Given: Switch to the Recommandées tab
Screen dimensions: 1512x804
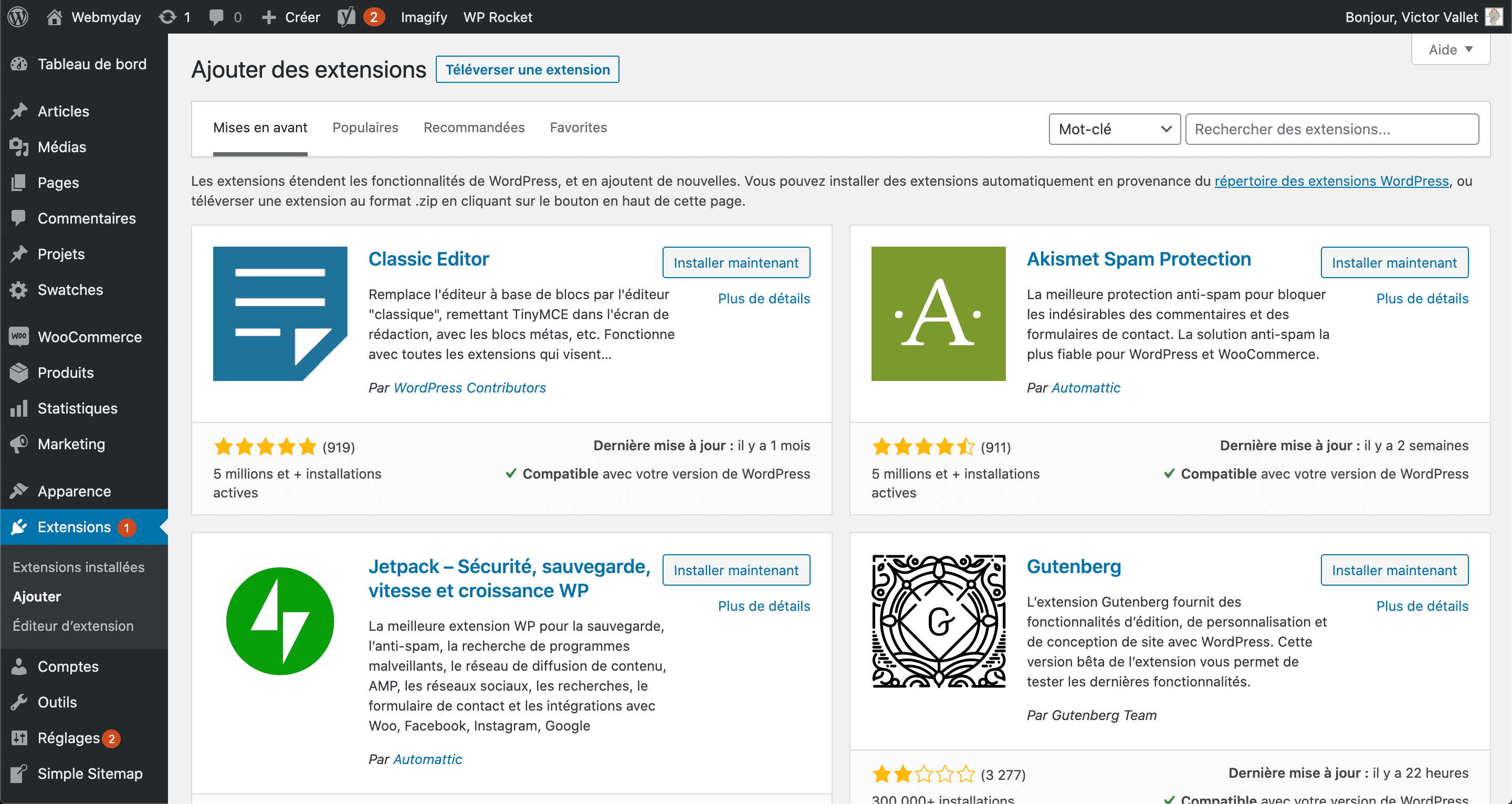Looking at the screenshot, I should 474,127.
